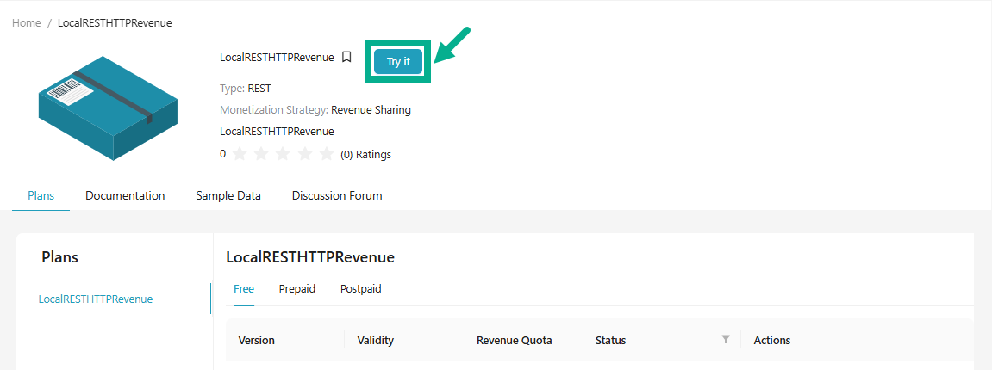Rate the API four stars
The width and height of the screenshot is (992, 370).
point(304,155)
